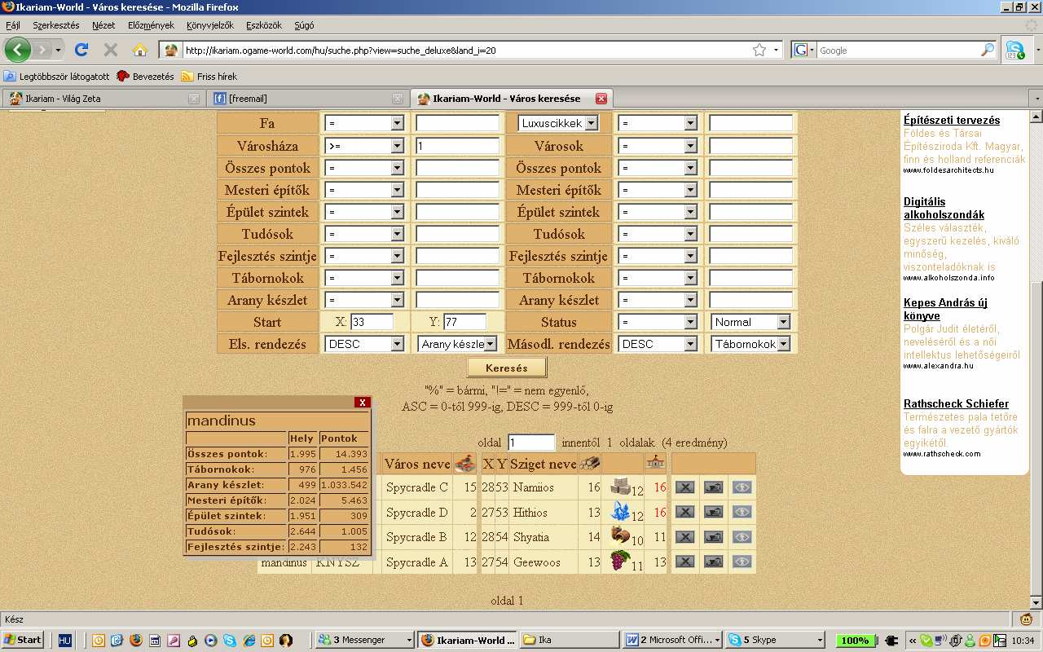Screen dimensions: 1043x652
Task: Click the Friss hírek bookmark
Action: (x=209, y=77)
